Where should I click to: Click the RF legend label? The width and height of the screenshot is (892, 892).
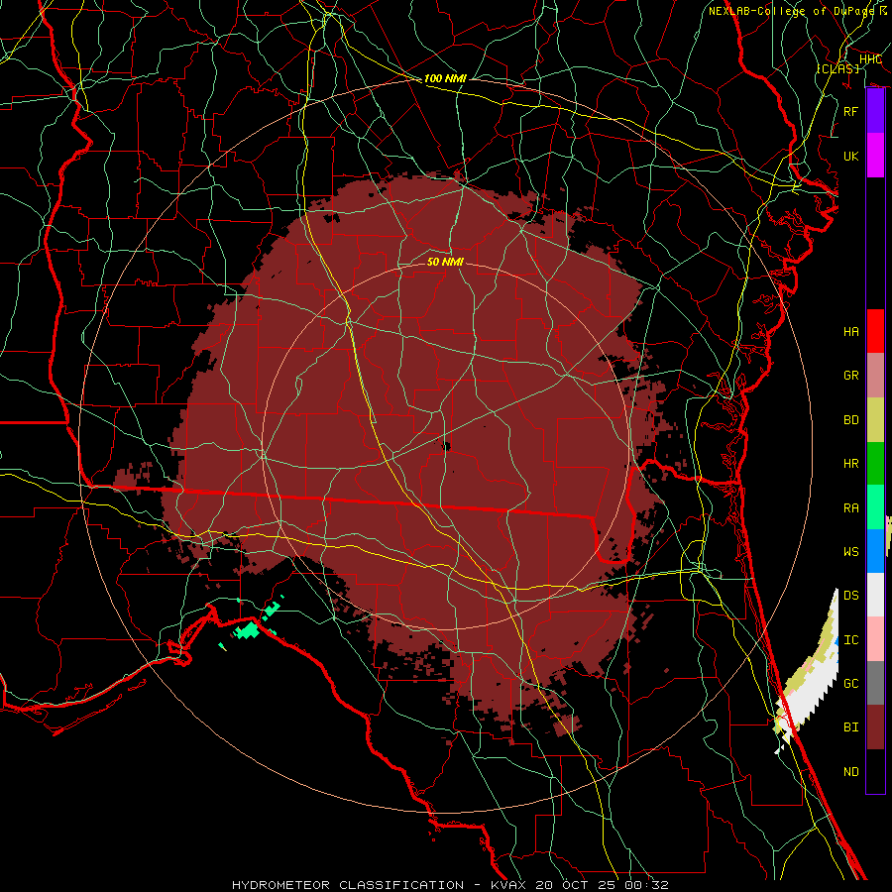pyautogui.click(x=851, y=111)
